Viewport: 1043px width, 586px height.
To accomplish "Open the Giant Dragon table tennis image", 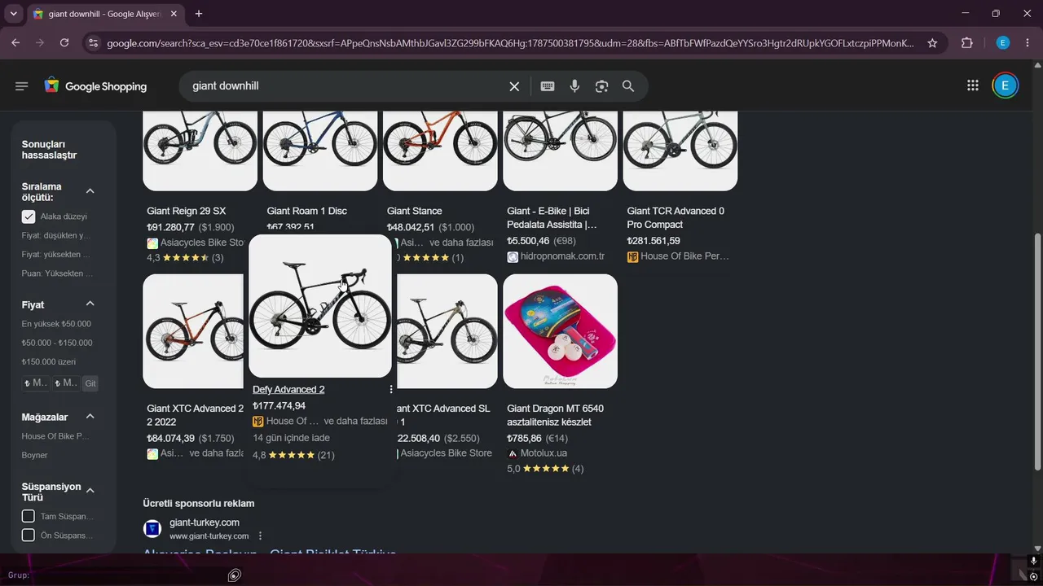I will [x=560, y=331].
